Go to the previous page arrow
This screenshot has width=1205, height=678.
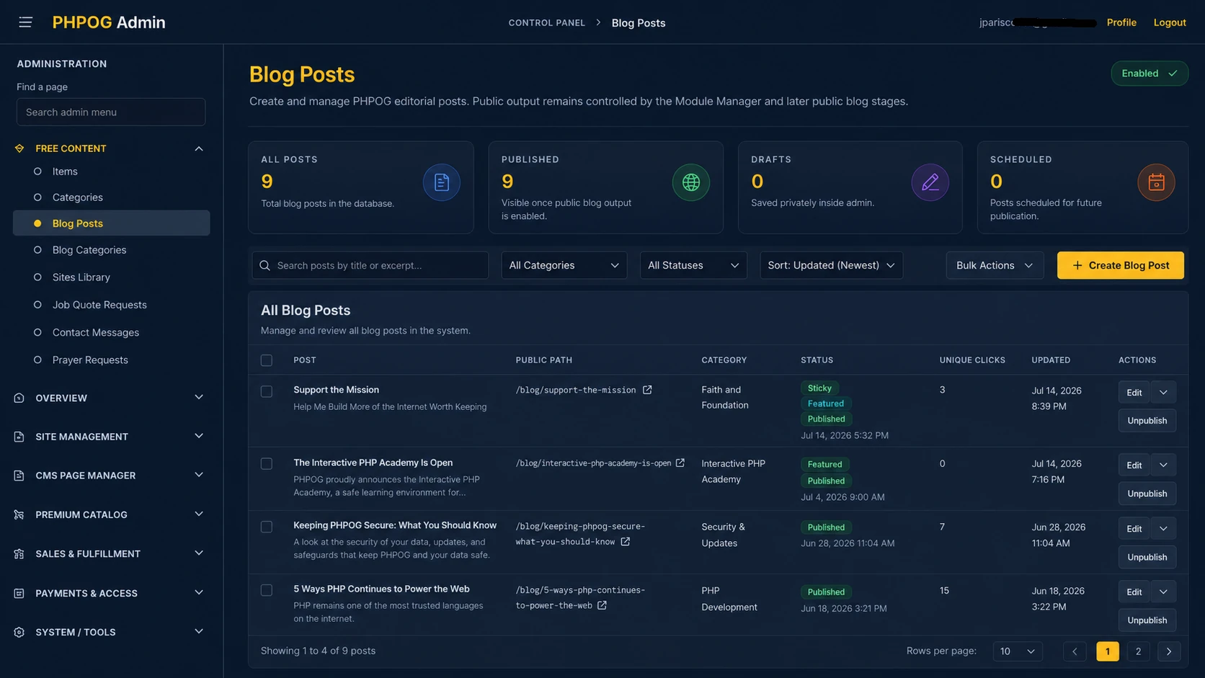coord(1075,651)
